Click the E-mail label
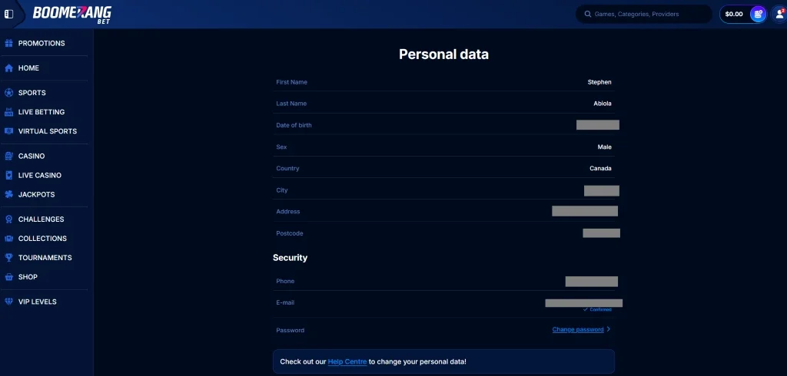Image resolution: width=787 pixels, height=376 pixels. [285, 303]
